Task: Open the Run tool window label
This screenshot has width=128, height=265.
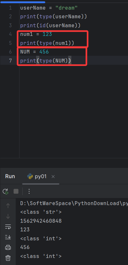Action: click(10, 177)
